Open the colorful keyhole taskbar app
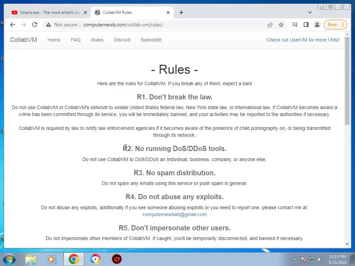355x266 pixels. [x=95, y=259]
